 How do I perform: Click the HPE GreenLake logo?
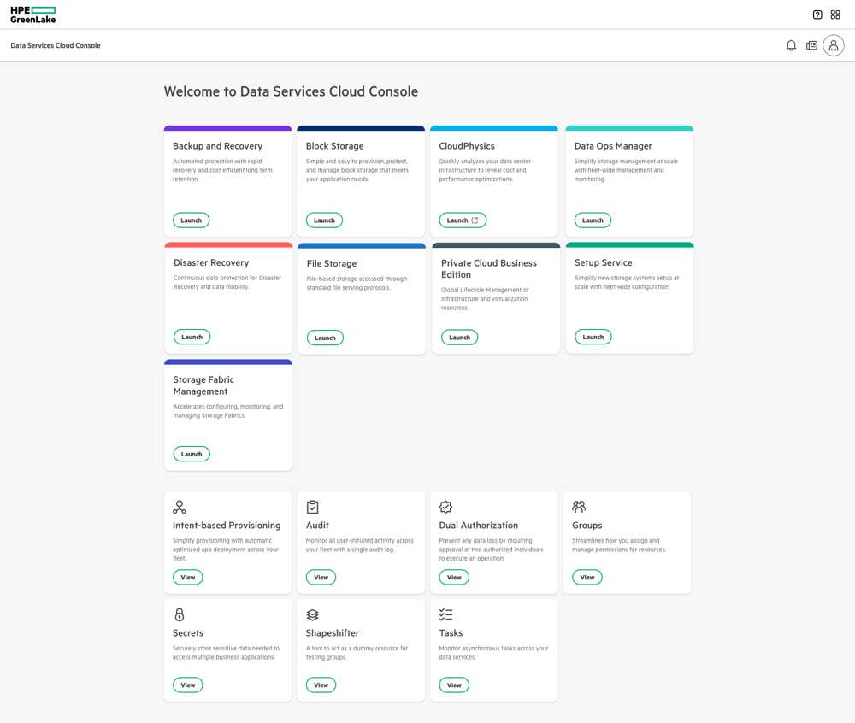tap(32, 15)
